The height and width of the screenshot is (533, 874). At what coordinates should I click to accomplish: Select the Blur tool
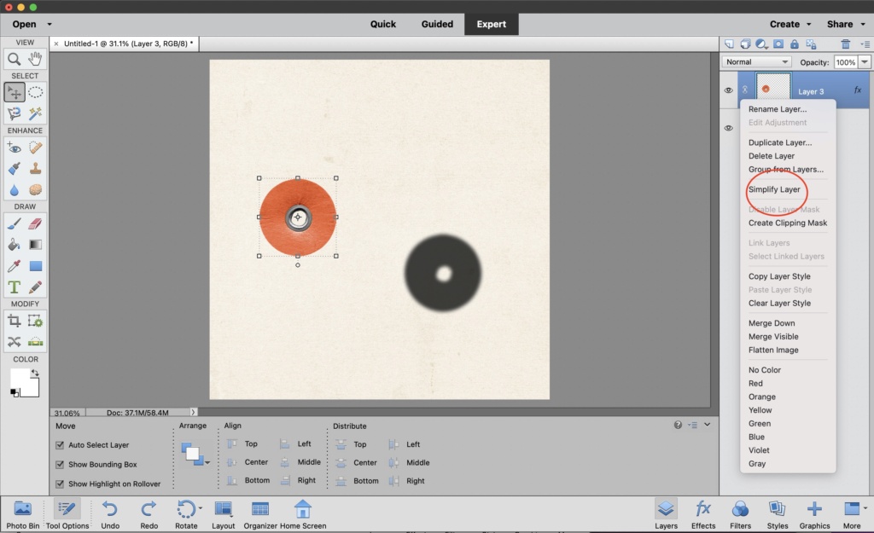click(x=14, y=190)
